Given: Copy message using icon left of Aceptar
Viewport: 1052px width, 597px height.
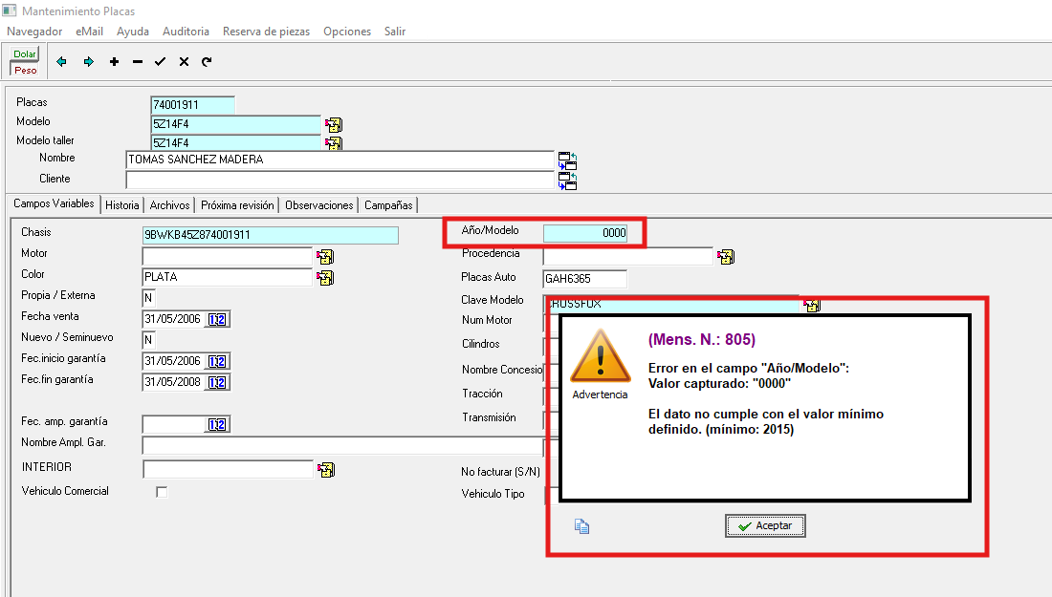Looking at the screenshot, I should [x=581, y=525].
